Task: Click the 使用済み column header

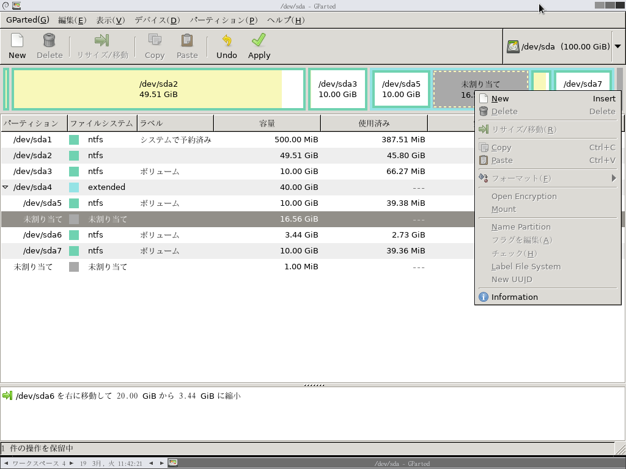Action: [x=374, y=123]
